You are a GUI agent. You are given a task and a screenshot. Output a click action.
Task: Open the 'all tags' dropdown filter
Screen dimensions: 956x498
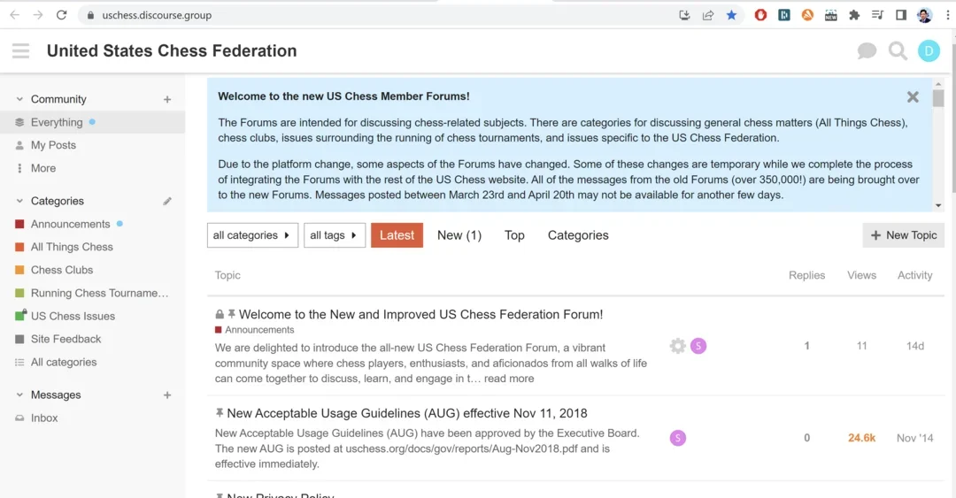click(x=335, y=235)
